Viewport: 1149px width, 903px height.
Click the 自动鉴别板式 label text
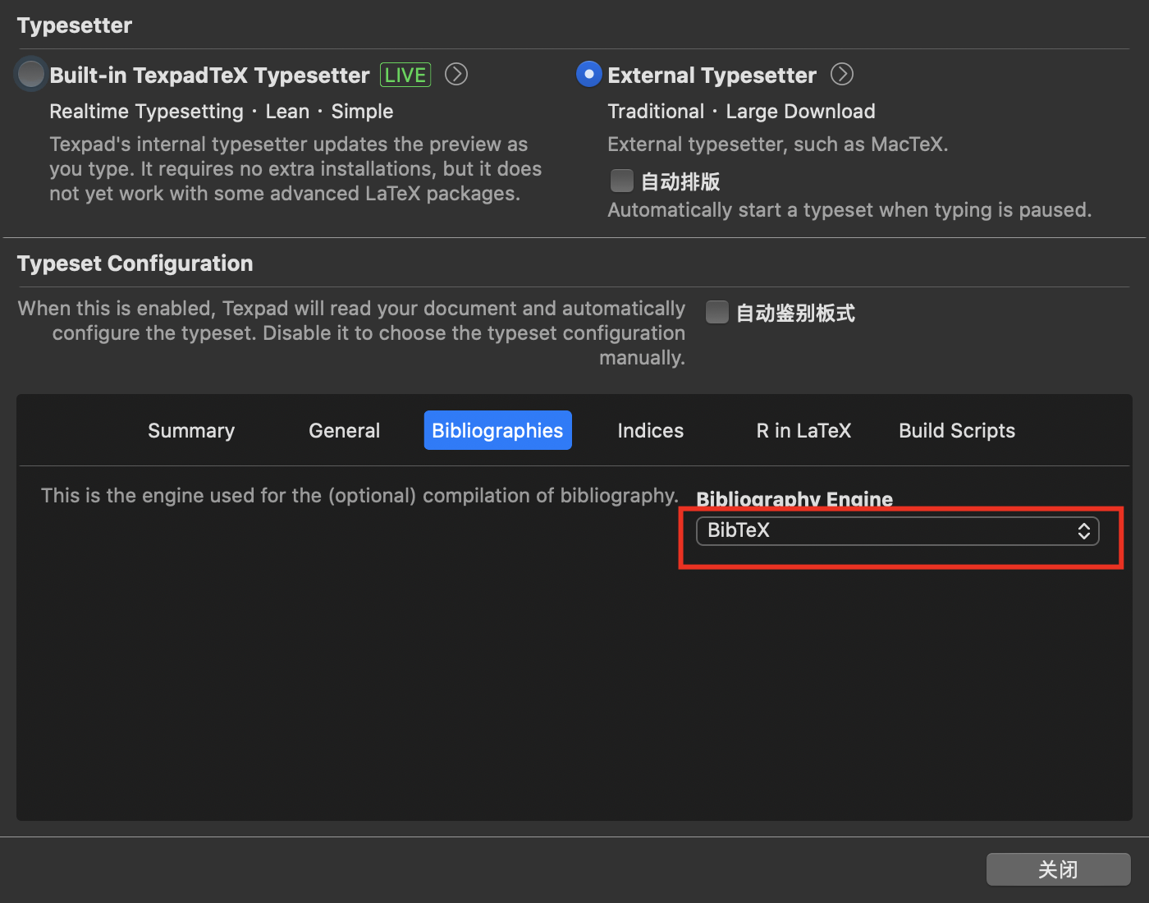click(795, 313)
